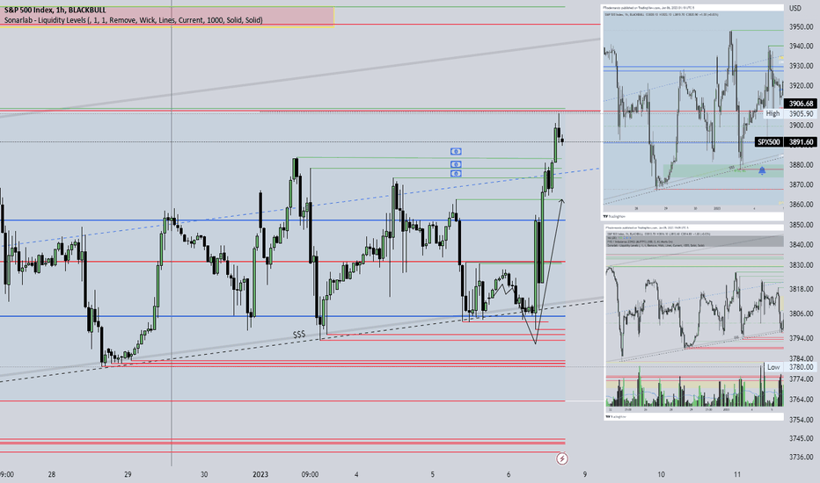820x483 pixels.
Task: Click 3860.00 on the price axis
Action: point(801,205)
